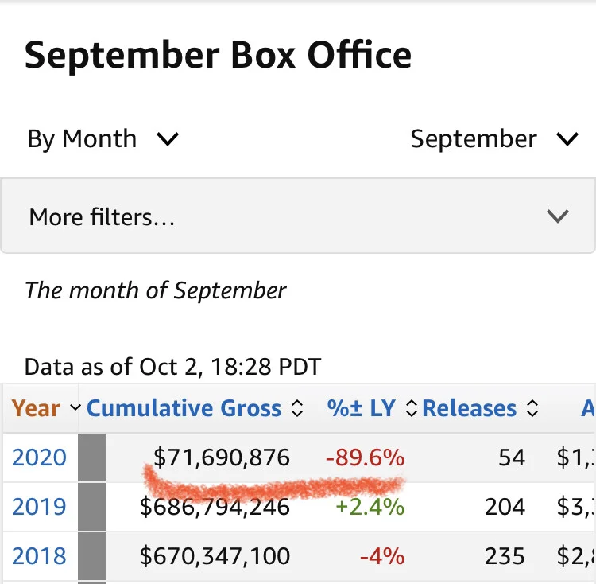Click the Data as of Oct 2 timestamp
596x584 pixels.
[x=173, y=367]
